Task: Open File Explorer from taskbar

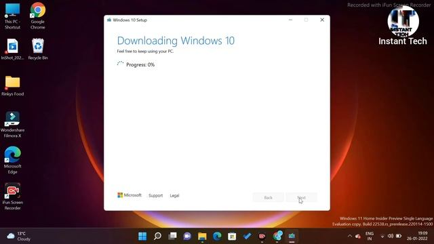Action: point(202,236)
